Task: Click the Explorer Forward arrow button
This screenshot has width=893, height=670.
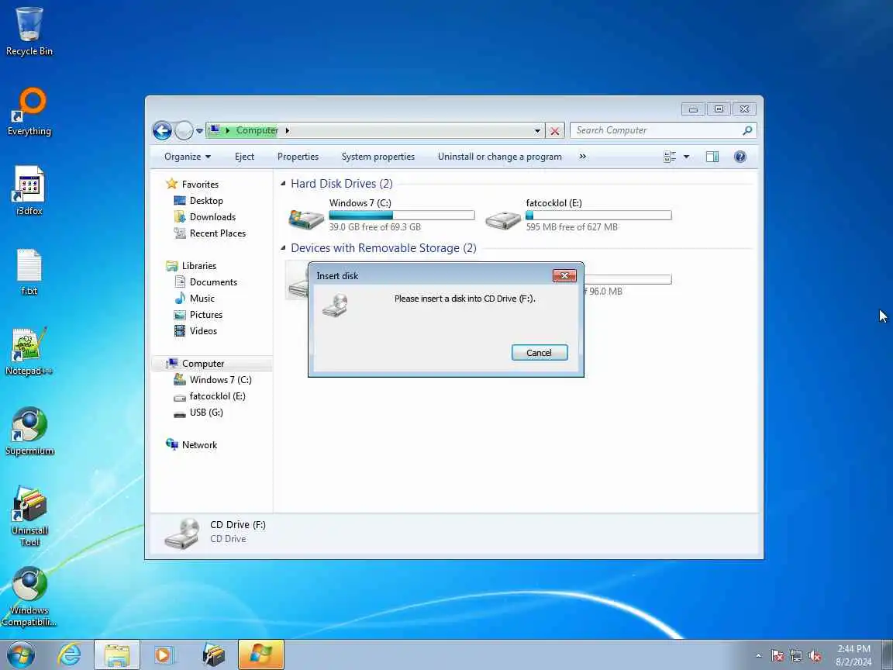Action: (184, 130)
